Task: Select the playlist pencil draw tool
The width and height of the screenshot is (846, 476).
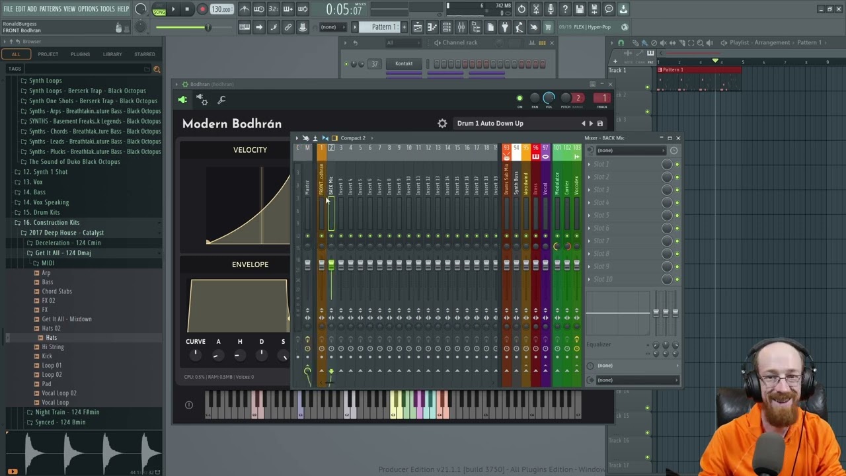Action: click(x=635, y=43)
